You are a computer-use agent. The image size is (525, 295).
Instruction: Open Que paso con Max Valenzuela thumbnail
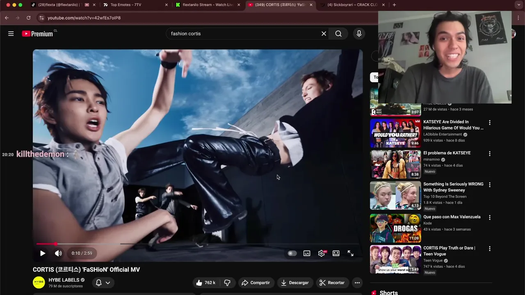click(395, 228)
